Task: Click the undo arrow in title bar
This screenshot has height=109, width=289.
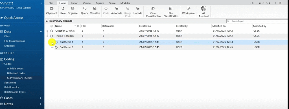Action: click(x=266, y=3)
